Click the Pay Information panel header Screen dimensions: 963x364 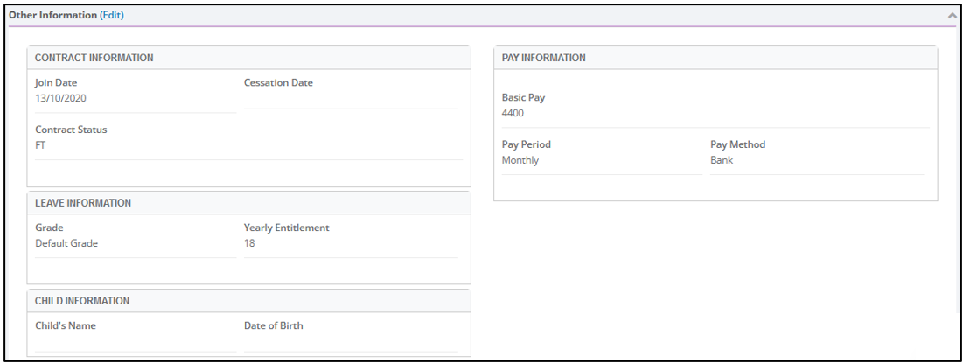coord(715,58)
